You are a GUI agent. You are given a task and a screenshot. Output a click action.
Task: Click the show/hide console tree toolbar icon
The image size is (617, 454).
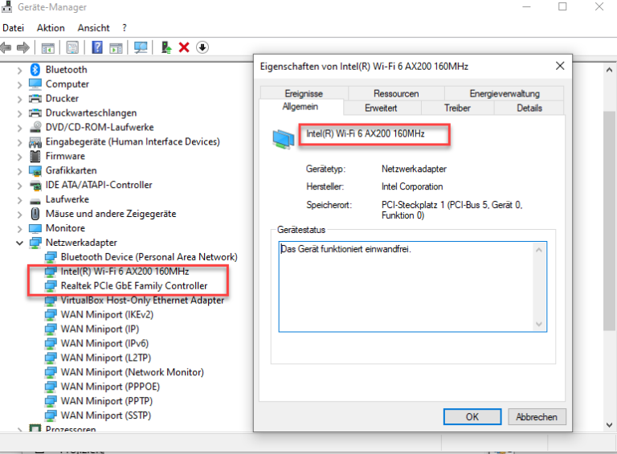[x=48, y=48]
